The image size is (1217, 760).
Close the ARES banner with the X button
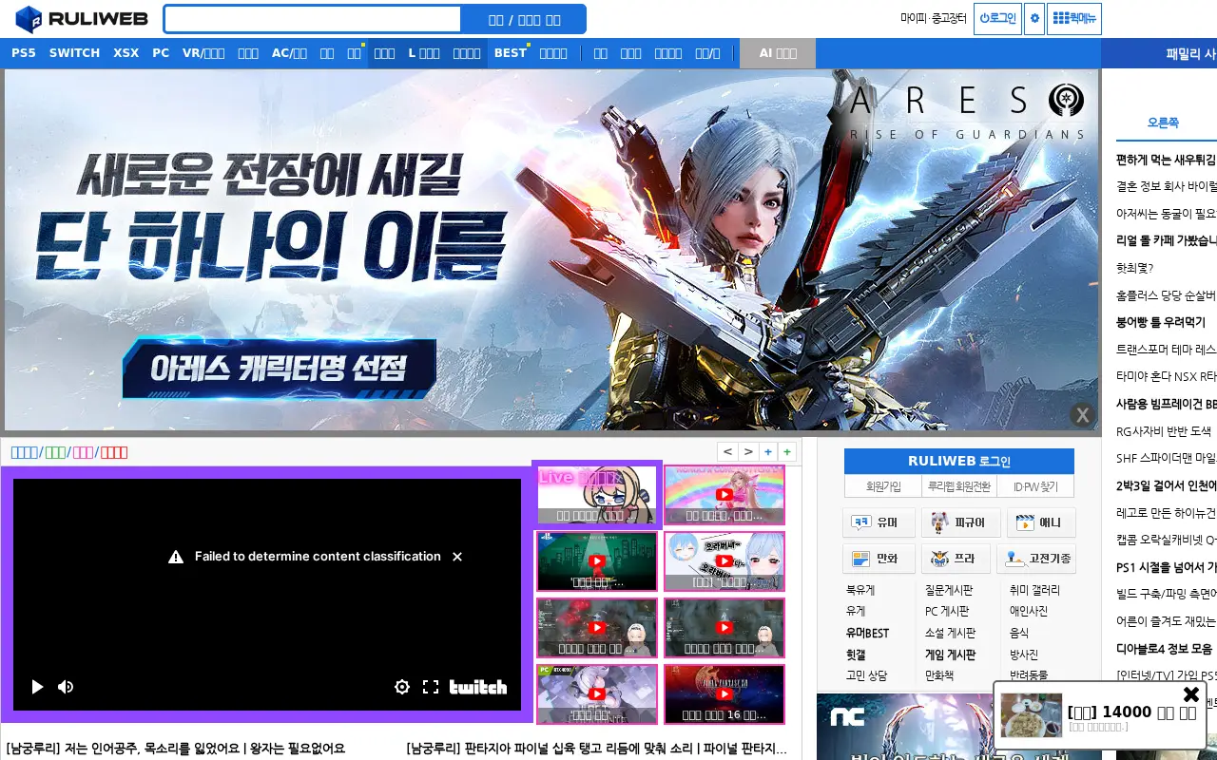coord(1082,415)
